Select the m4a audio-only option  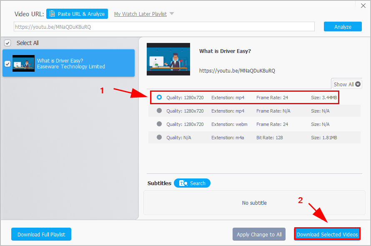coord(159,137)
